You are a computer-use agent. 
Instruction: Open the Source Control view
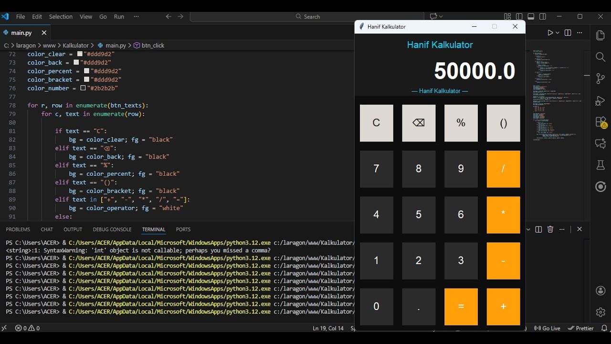(x=600, y=79)
